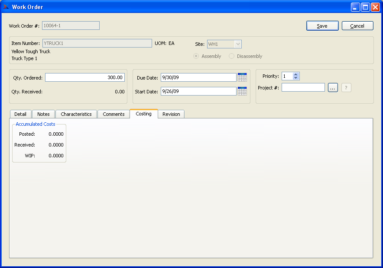The width and height of the screenshot is (383, 268).
Task: Increase Priority with the up arrow
Action: click(x=296, y=74)
